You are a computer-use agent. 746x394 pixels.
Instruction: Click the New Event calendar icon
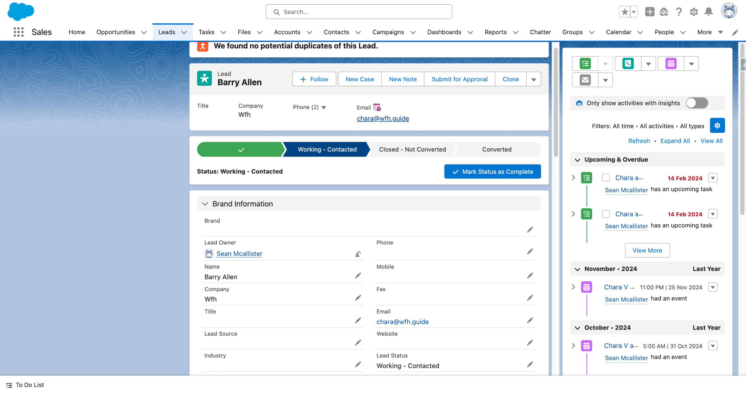pyautogui.click(x=671, y=64)
